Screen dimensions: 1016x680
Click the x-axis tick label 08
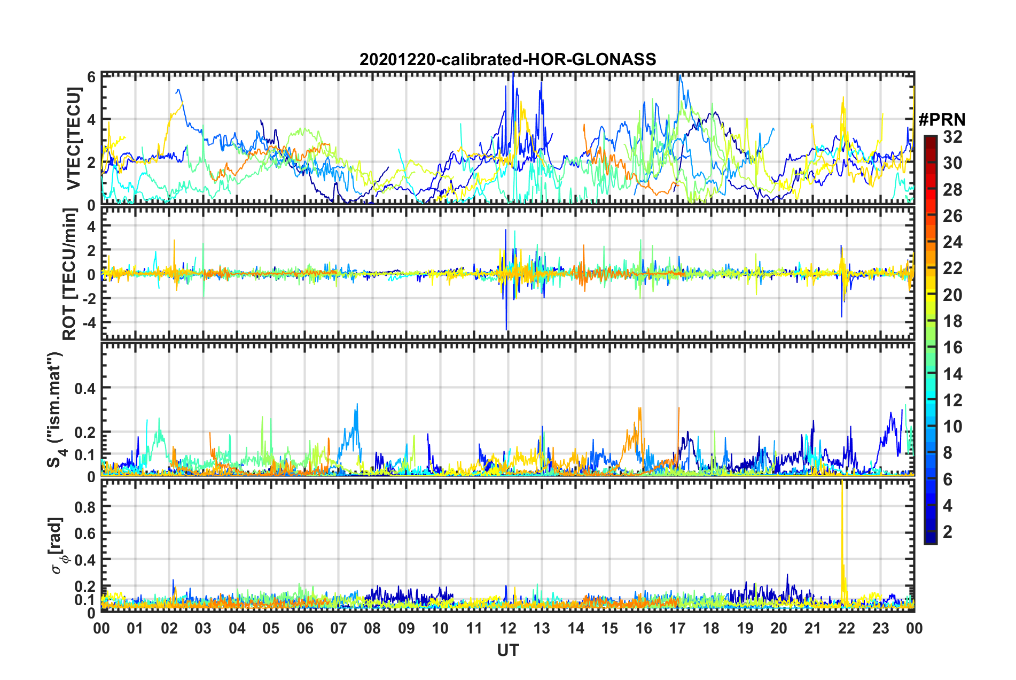(x=372, y=629)
